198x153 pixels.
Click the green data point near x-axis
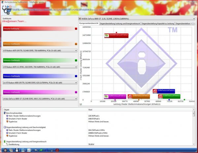pos(184,100)
